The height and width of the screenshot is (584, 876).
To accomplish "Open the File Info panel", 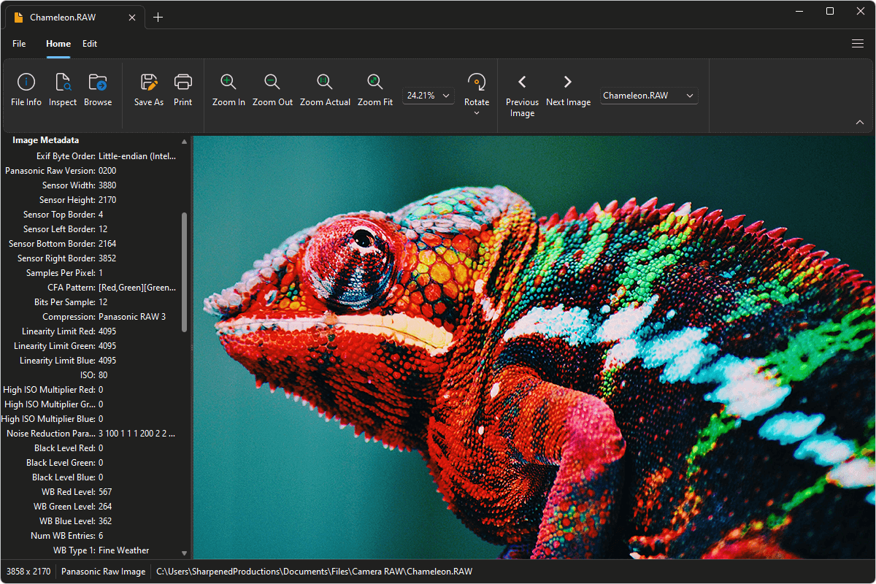I will pos(26,89).
